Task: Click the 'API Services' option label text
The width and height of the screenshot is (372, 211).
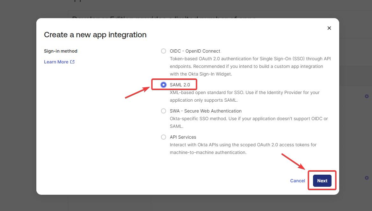Action: 183,137
